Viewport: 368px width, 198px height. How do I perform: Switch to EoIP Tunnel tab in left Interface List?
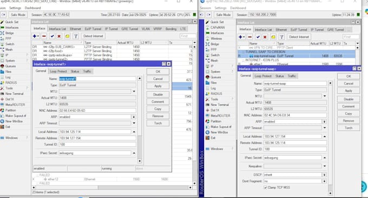93,29
